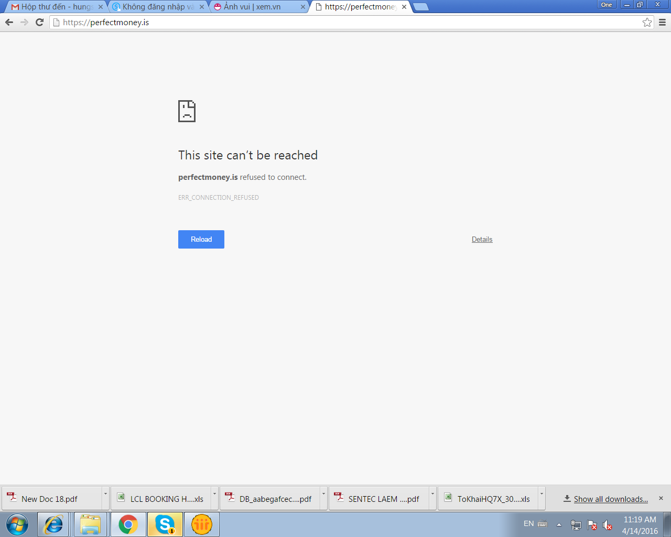The height and width of the screenshot is (537, 671).
Task: Open a new tab button
Action: (421, 7)
